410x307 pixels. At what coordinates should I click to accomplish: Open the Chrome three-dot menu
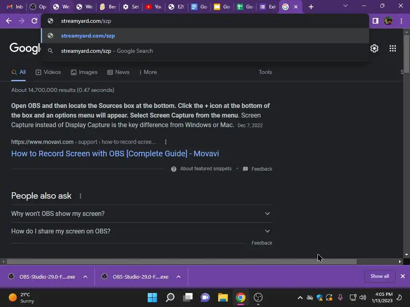pyautogui.click(x=401, y=21)
